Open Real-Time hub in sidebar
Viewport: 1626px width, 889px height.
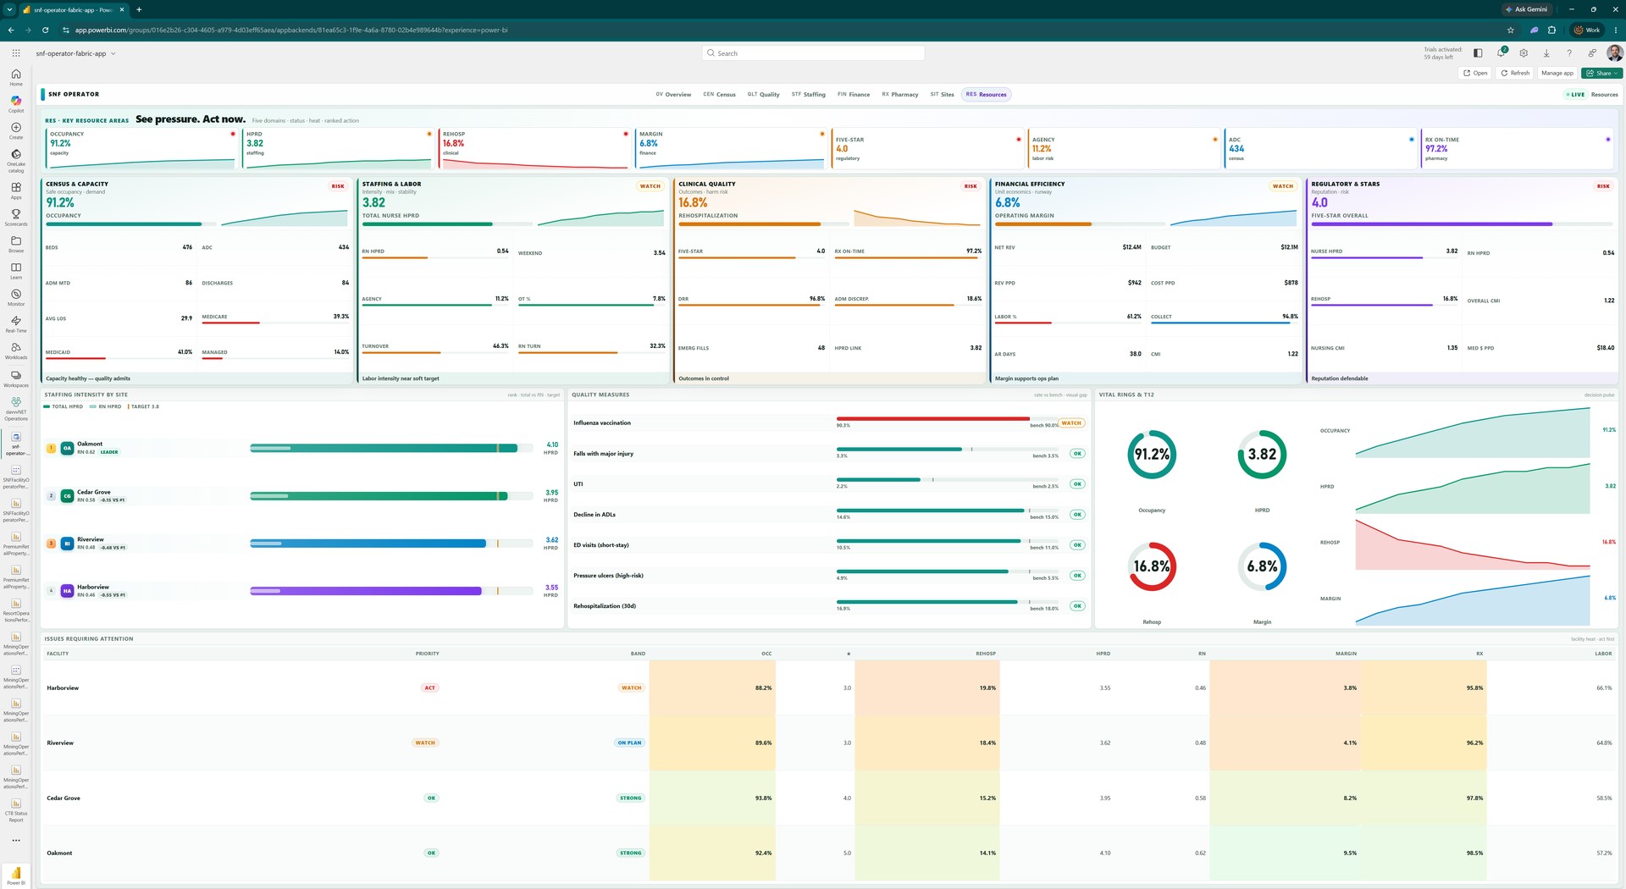tap(16, 324)
